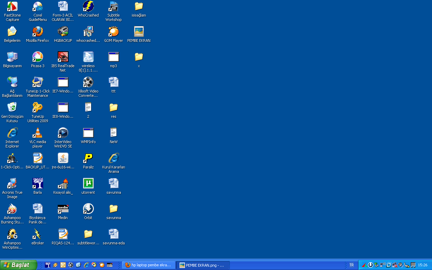Switch to hp laptop pembe ekra... taskbar window

pyautogui.click(x=149, y=265)
